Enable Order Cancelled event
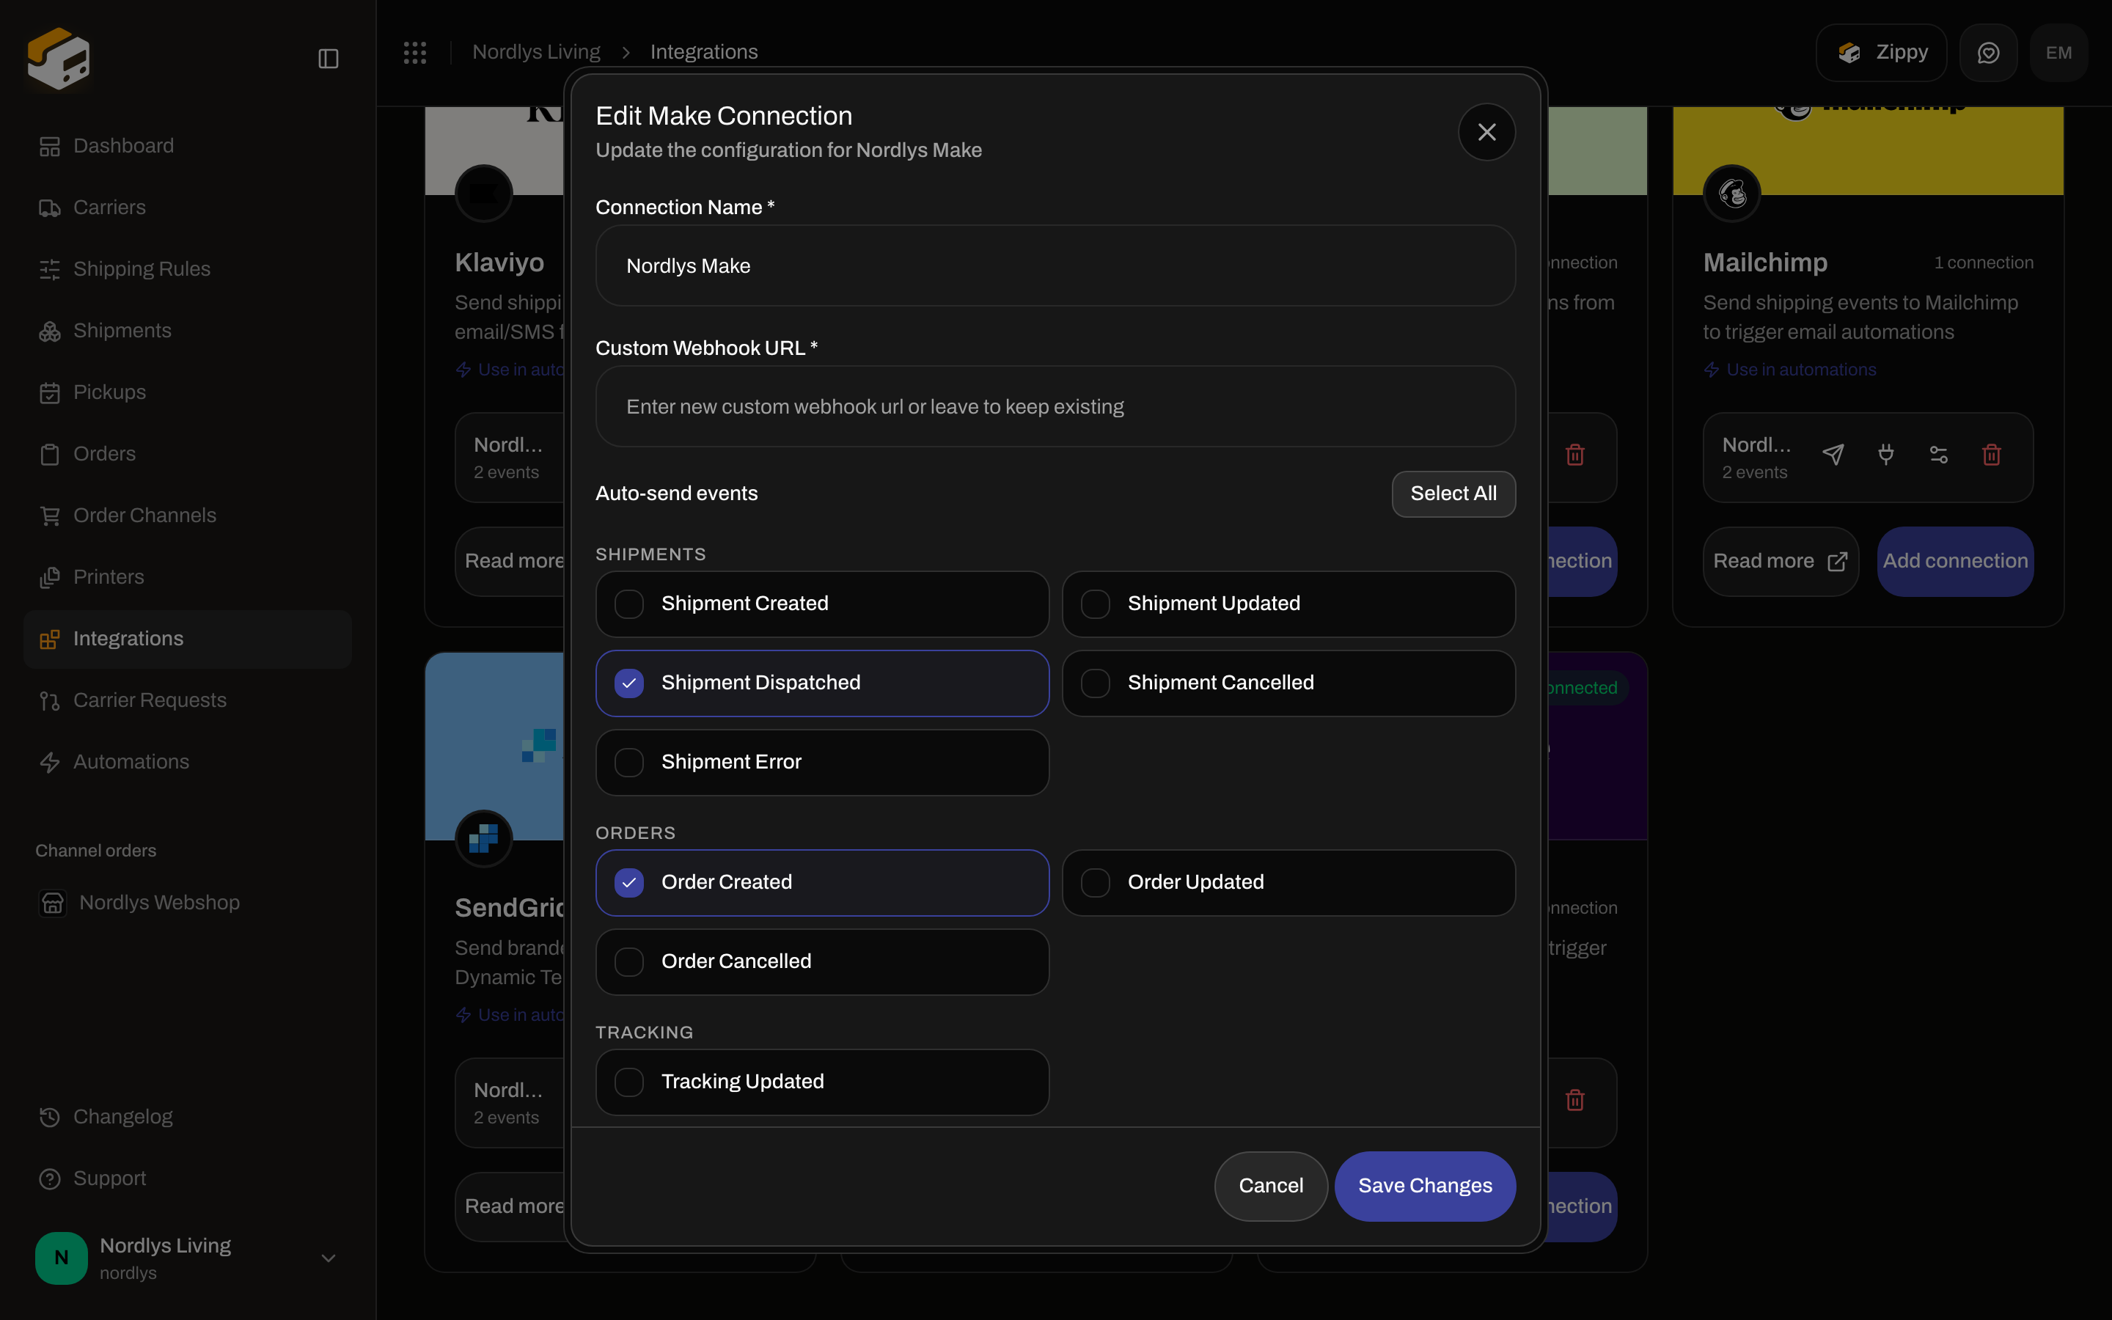Image resolution: width=2112 pixels, height=1320 pixels. pyautogui.click(x=822, y=961)
